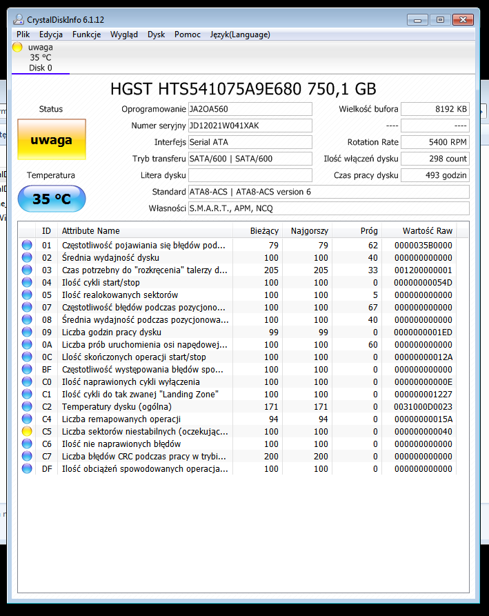This screenshot has width=489, height=616.
Task: Click the Próg column header
Action: [357, 231]
